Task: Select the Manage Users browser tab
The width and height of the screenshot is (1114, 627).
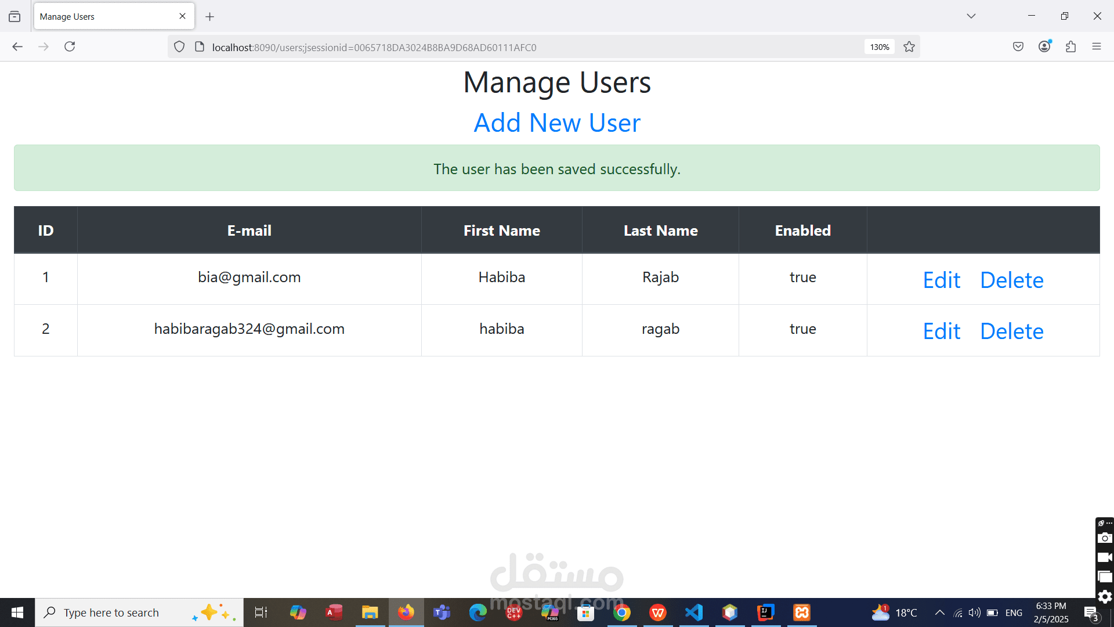Action: point(104,17)
